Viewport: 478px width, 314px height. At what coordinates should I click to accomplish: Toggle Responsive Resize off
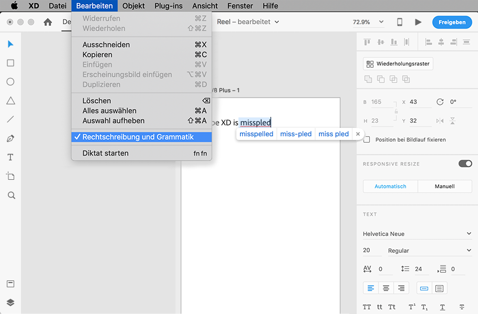coord(465,163)
